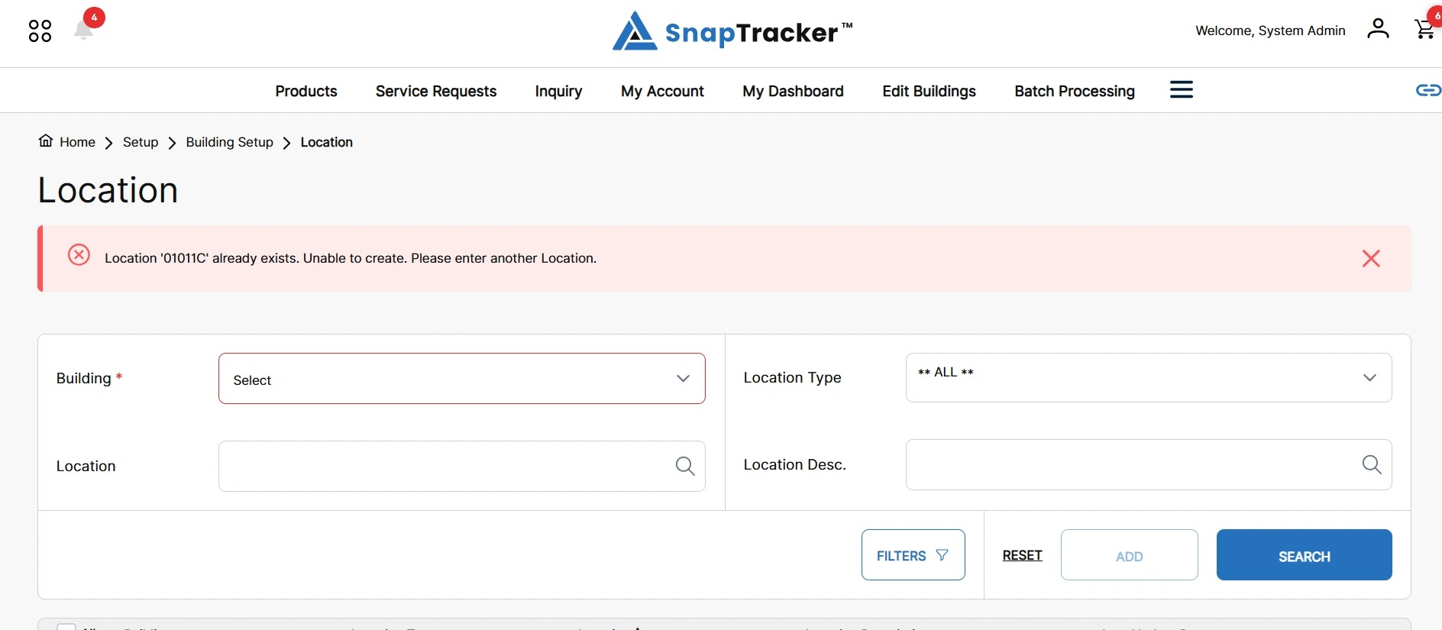Viewport: 1442px width, 630px height.
Task: Open the apps grid menu icon
Action: [x=40, y=31]
